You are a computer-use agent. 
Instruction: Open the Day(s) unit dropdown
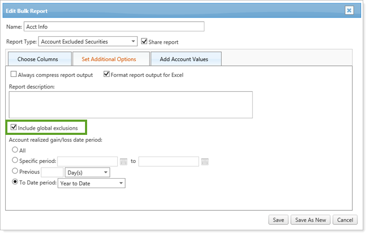pos(87,172)
